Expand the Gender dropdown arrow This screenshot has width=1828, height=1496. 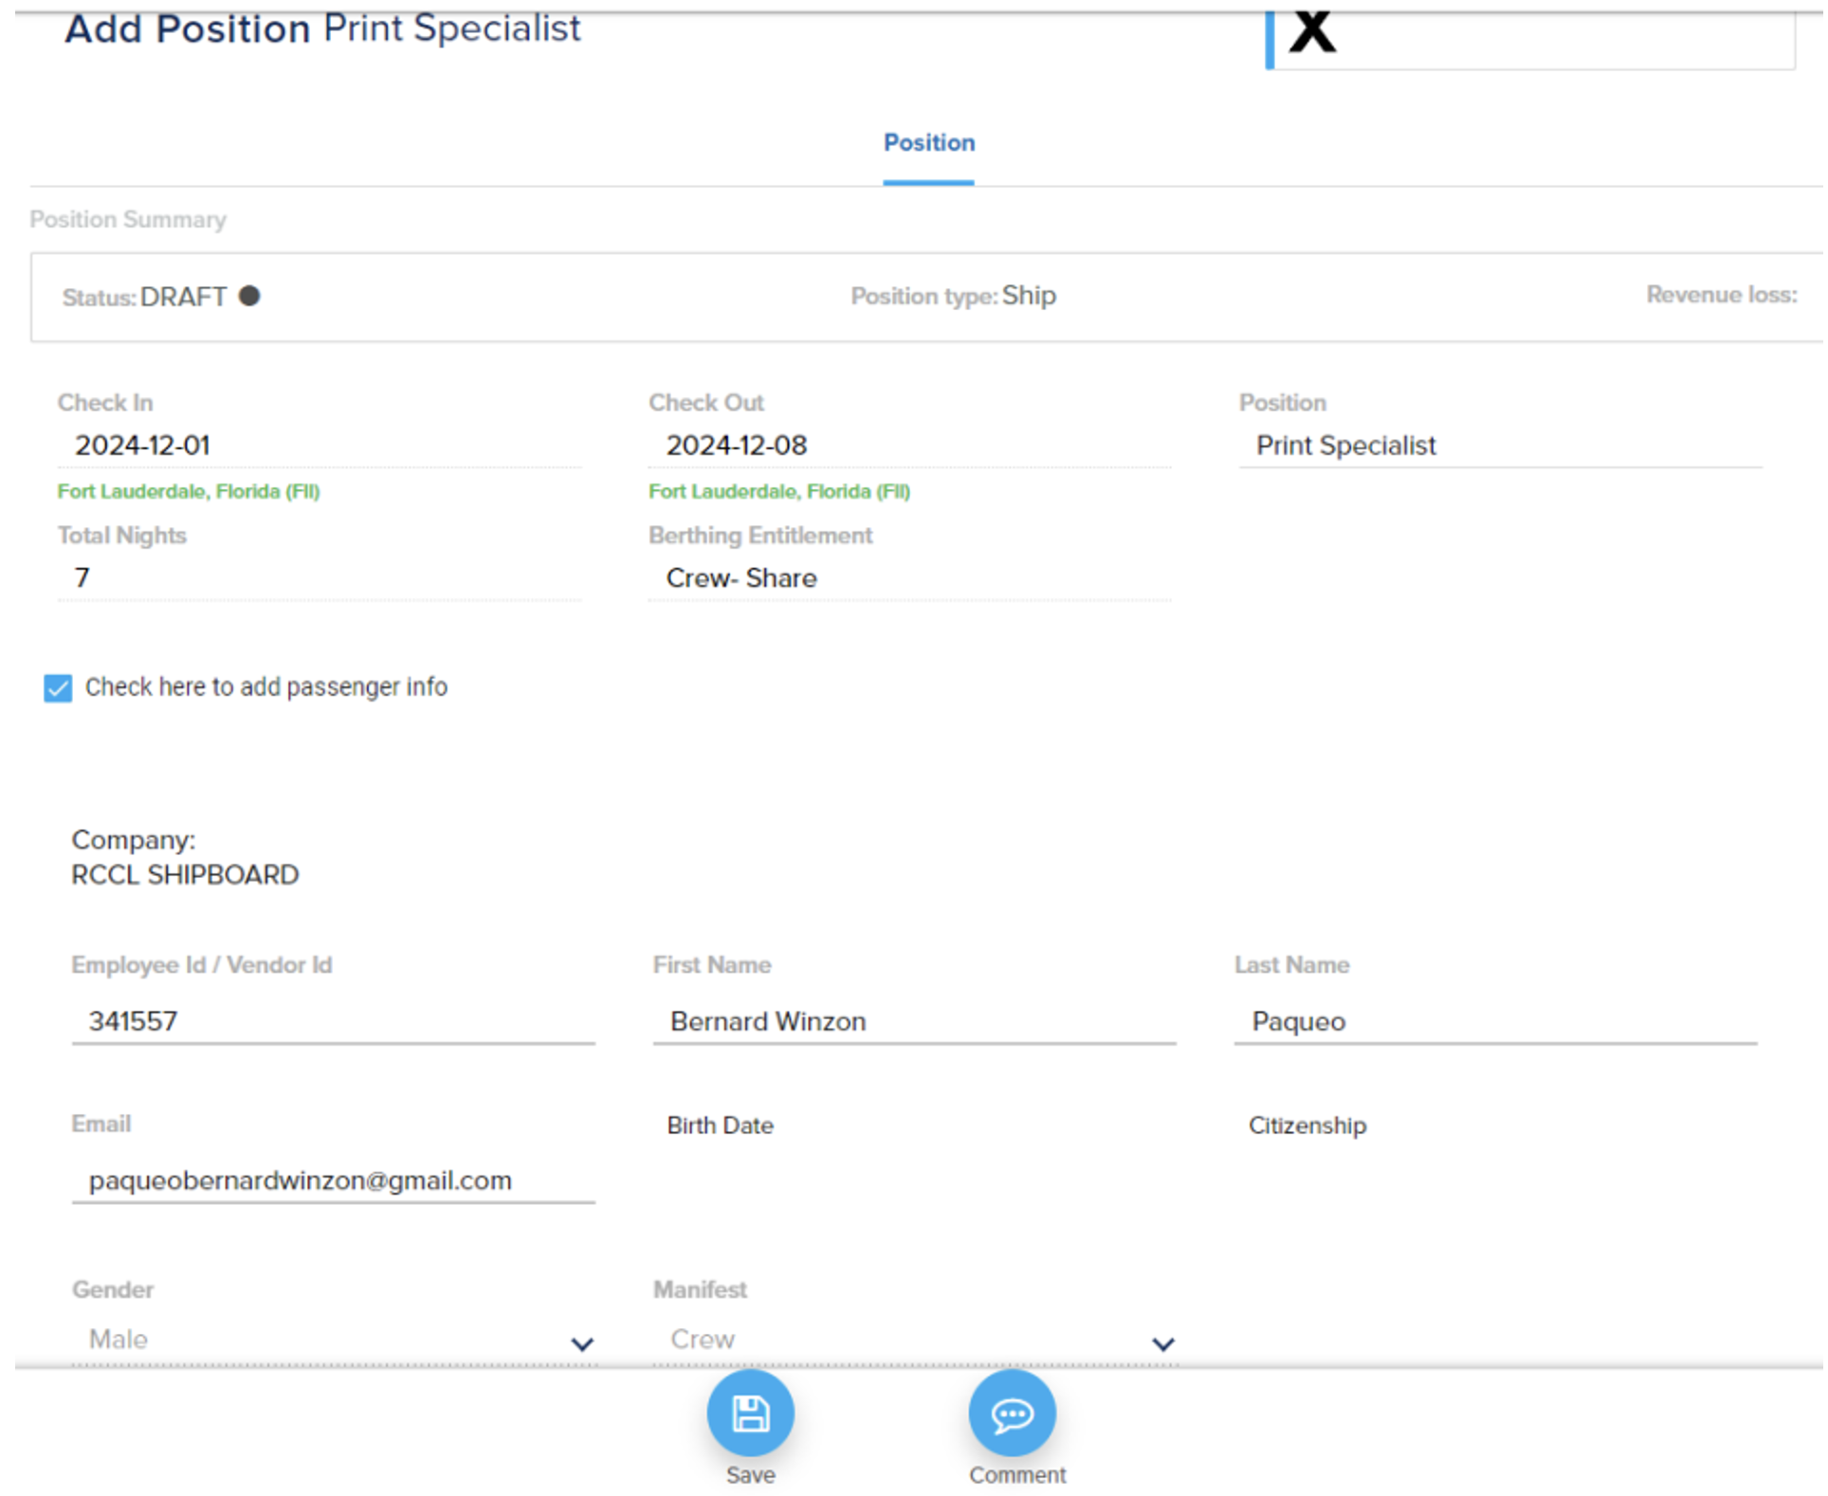[x=582, y=1344]
